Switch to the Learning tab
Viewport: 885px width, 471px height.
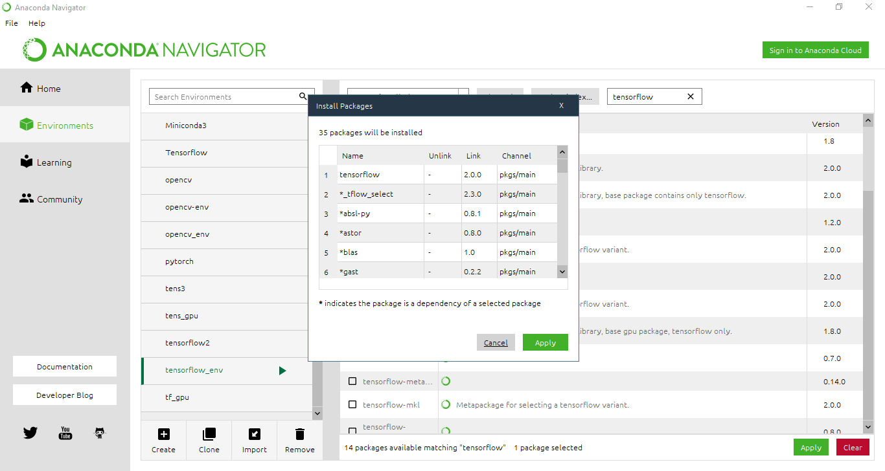tap(54, 162)
